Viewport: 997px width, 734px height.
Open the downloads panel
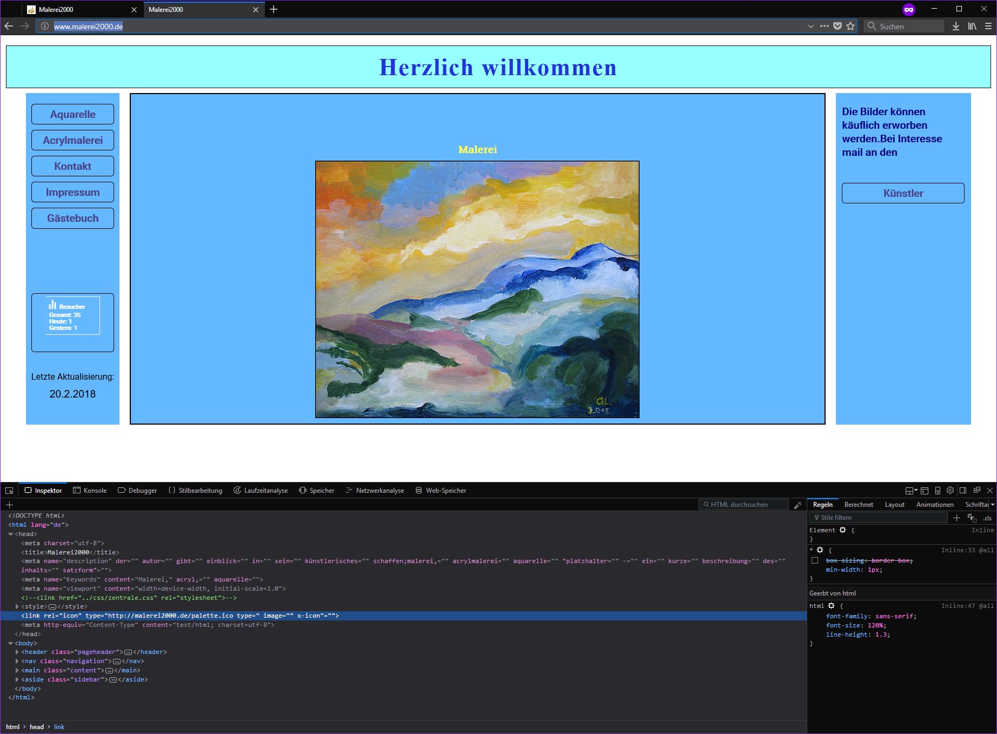pyautogui.click(x=956, y=26)
